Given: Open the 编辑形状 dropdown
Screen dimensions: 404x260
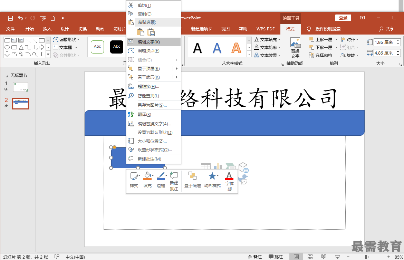Looking at the screenshot, I should click(66, 39).
